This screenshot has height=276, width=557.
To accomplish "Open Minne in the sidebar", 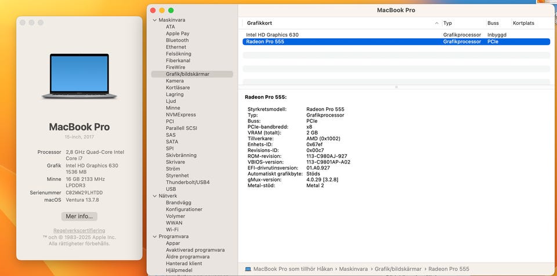I will [x=173, y=108].
